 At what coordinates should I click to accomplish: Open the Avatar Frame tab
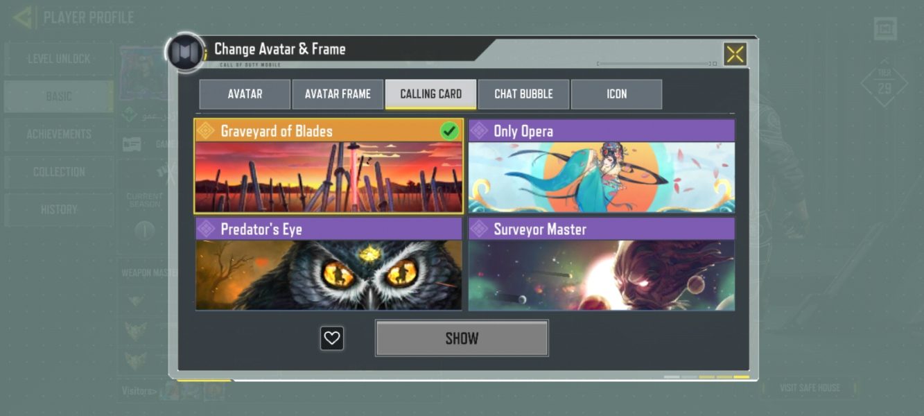[x=338, y=94]
